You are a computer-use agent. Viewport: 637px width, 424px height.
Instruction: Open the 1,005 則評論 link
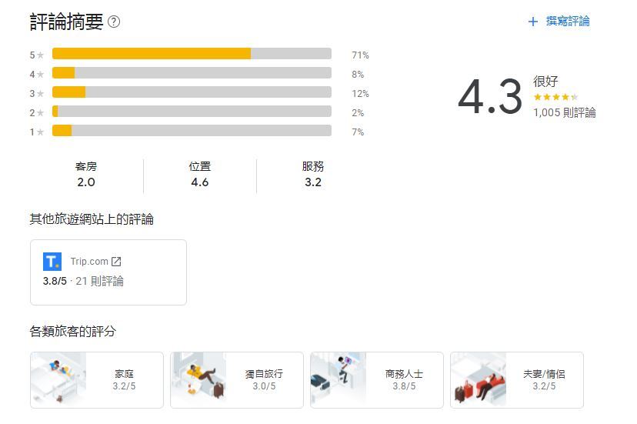point(564,112)
